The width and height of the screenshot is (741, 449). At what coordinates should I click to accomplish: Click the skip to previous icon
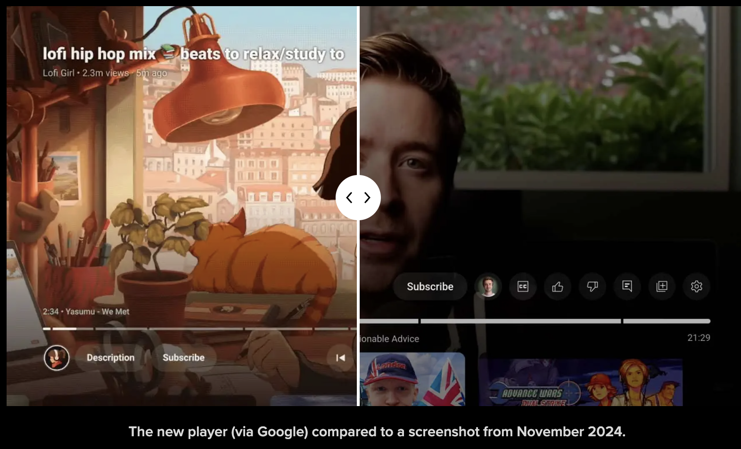pos(340,358)
